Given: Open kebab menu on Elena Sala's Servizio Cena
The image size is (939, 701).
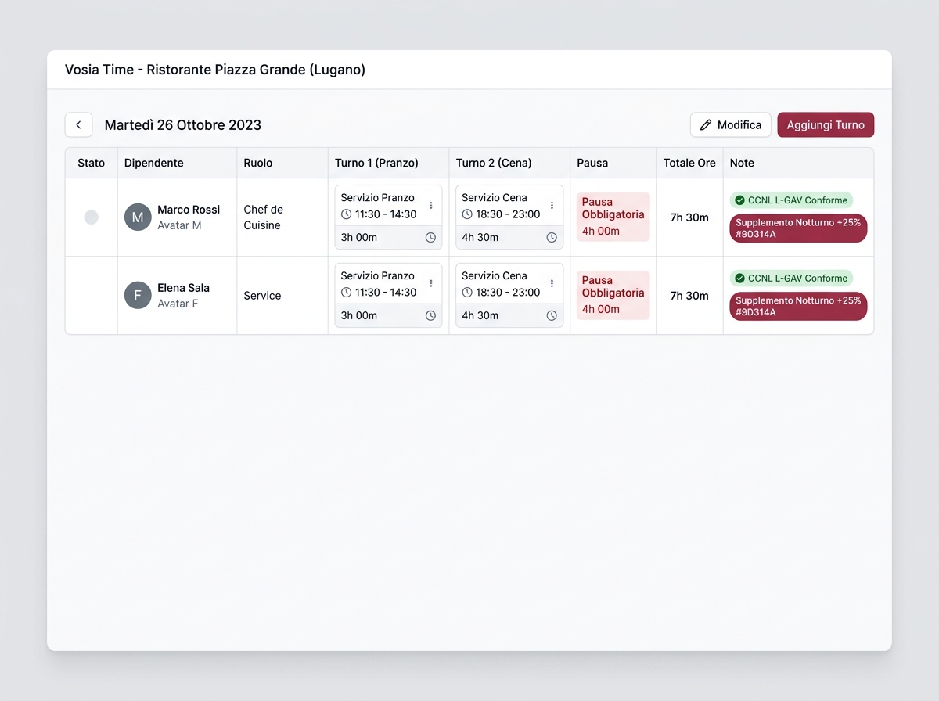Looking at the screenshot, I should (552, 284).
